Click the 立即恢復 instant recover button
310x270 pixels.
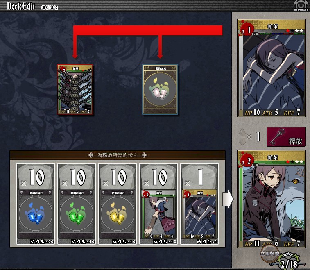pyautogui.click(x=270, y=254)
